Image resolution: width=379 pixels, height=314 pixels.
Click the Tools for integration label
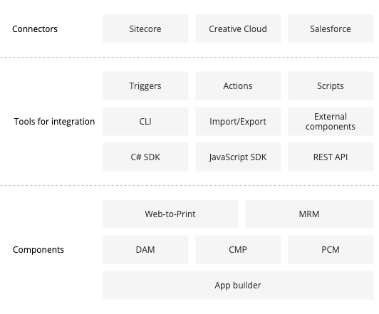click(x=54, y=122)
